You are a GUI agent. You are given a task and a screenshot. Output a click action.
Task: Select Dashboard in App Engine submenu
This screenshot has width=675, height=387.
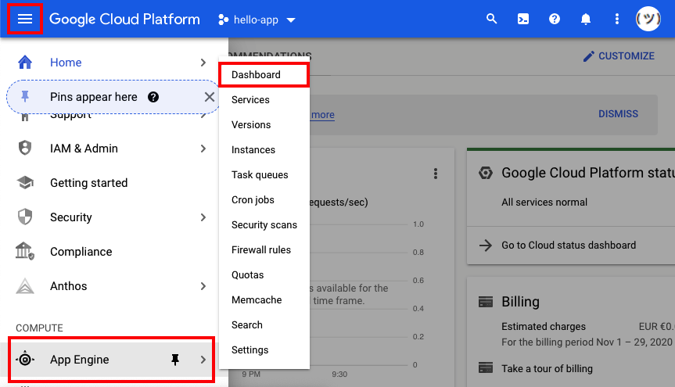click(x=256, y=75)
